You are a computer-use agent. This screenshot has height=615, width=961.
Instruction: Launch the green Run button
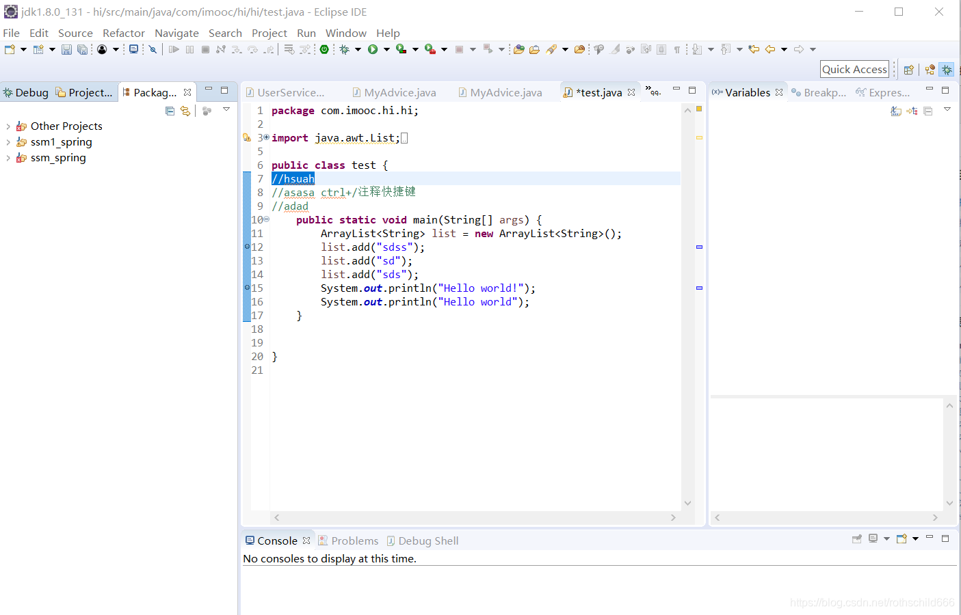coord(373,49)
